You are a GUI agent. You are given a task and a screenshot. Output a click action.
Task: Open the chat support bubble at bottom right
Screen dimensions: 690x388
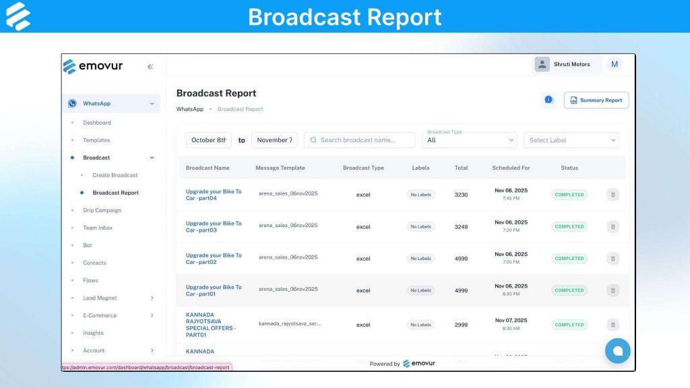click(617, 350)
